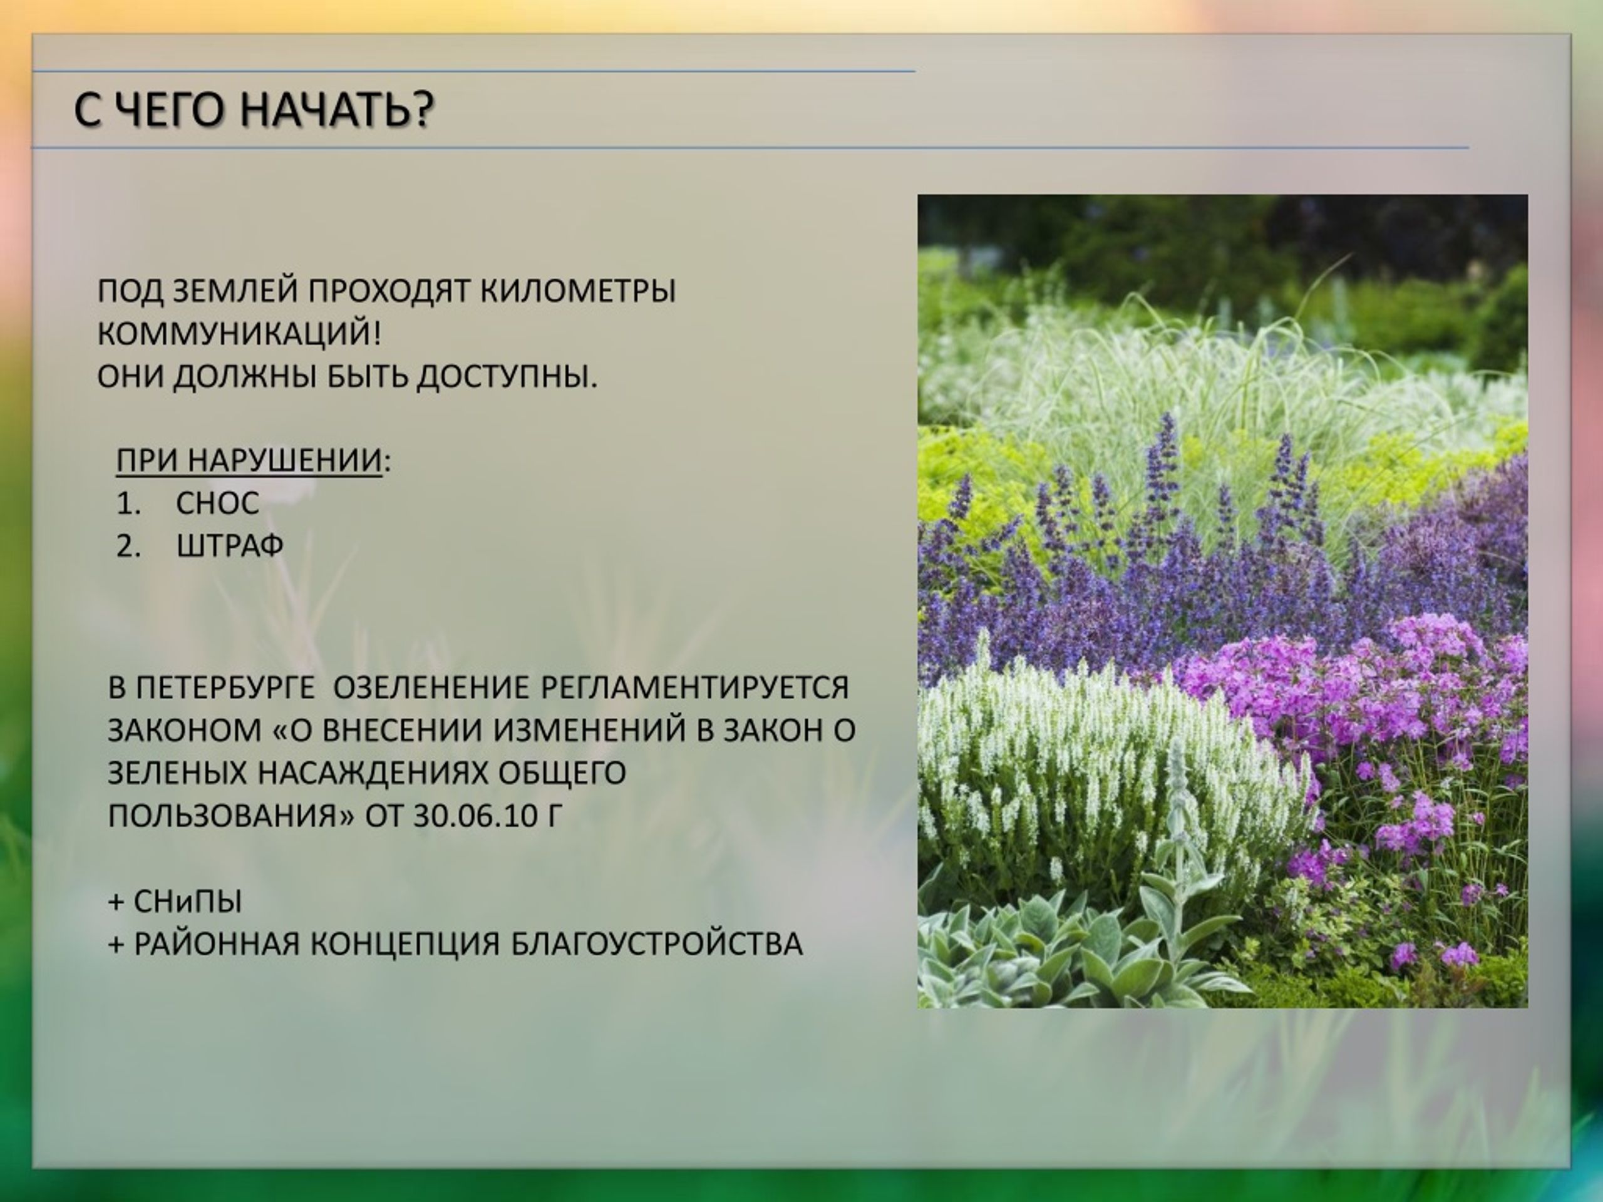Select the line 'ПОД ЗЕМЛЕЙ ПРОХОДЯТ КИЛОМЕТРЫ'
The image size is (1603, 1202).
click(x=386, y=292)
